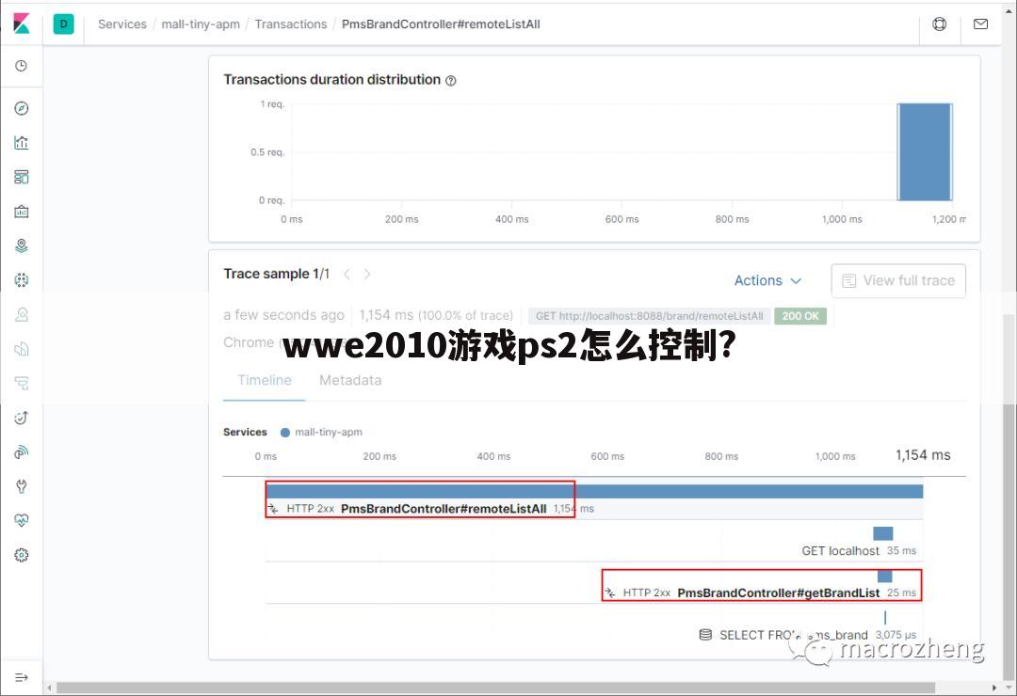Click View full trace button
Screen dimensions: 1017x696
click(898, 280)
